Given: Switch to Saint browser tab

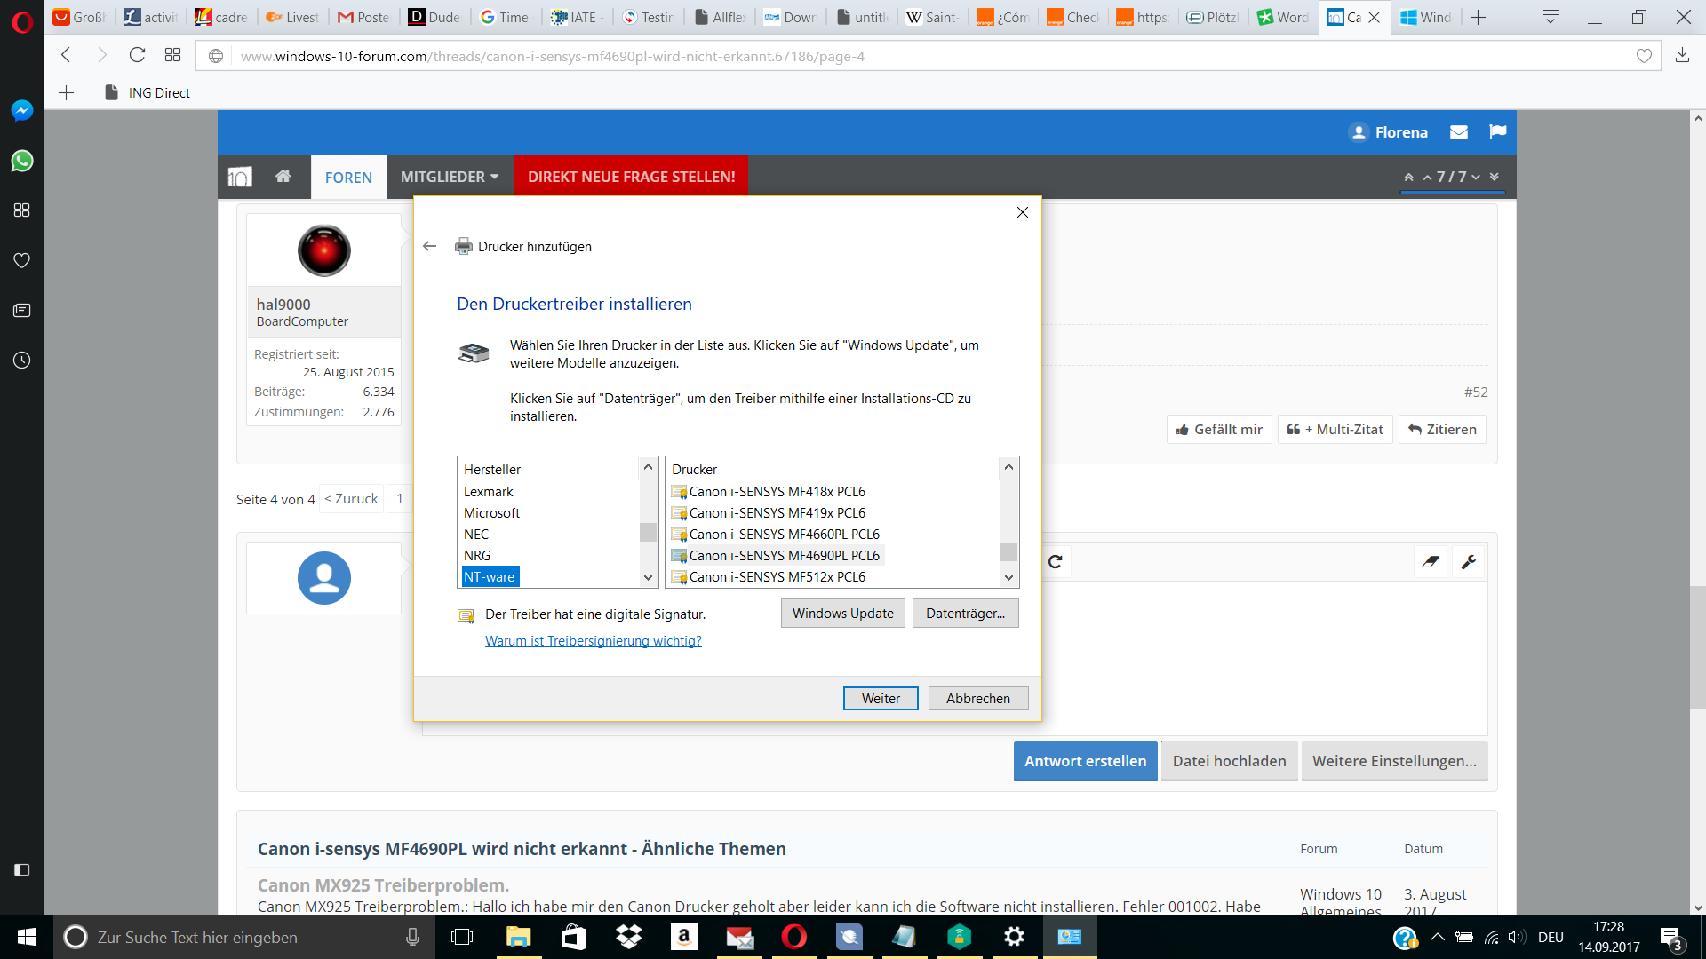Looking at the screenshot, I should [x=933, y=17].
